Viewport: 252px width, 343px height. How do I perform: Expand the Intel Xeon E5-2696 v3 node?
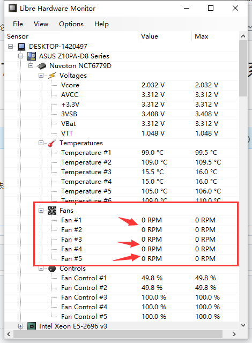tap(20, 326)
